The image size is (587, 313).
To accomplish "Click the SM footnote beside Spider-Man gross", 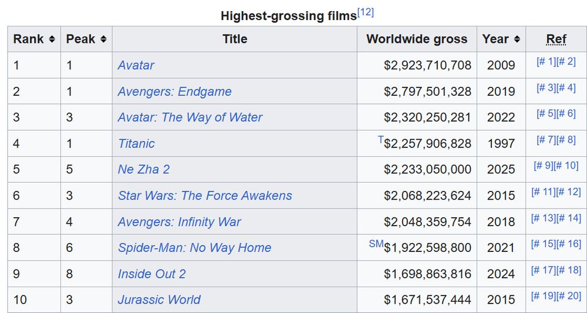I will tap(376, 244).
